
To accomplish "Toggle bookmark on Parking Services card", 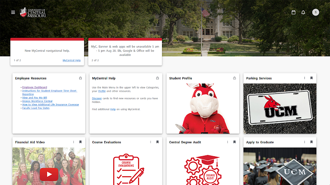I will (x=311, y=78).
